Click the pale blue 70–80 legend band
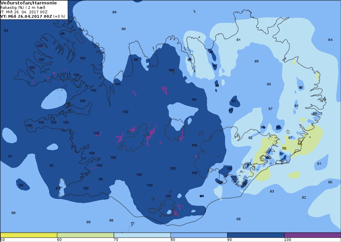Viewport: 341px width, 242px height. 142,235
